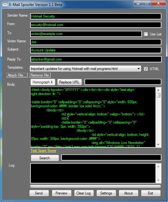The image size is (168, 202).
Task: Click the Body scrollbar thumb
Action: pos(158,95)
